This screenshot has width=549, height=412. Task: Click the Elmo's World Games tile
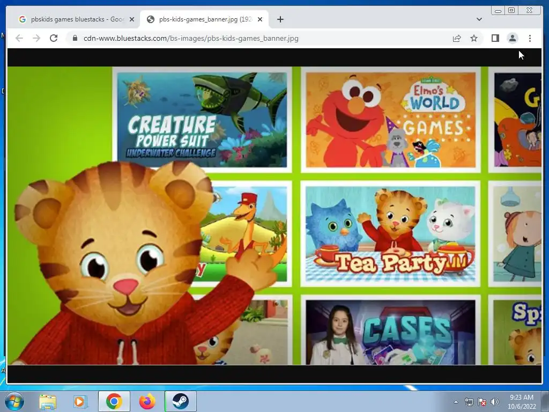coord(391,120)
